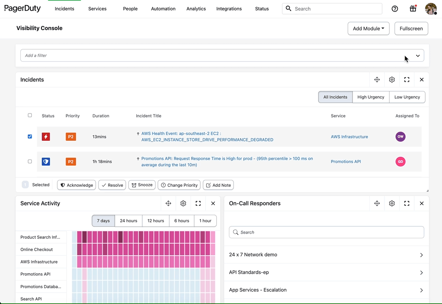This screenshot has width=442, height=304.
Task: Click the move handle on On-Call Responders panel
Action: pos(377,203)
